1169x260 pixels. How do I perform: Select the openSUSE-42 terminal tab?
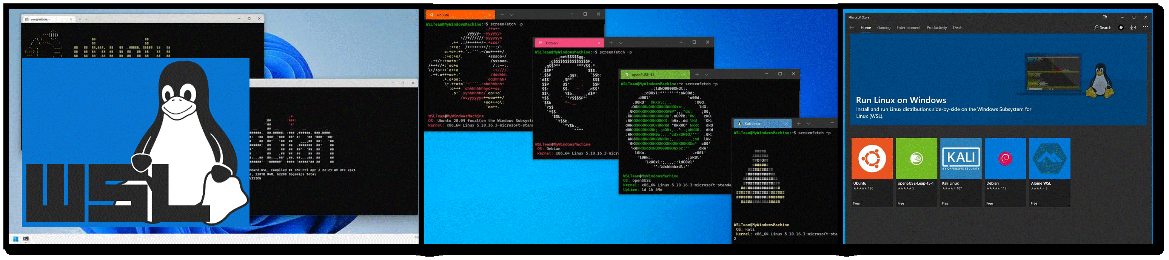coord(655,75)
